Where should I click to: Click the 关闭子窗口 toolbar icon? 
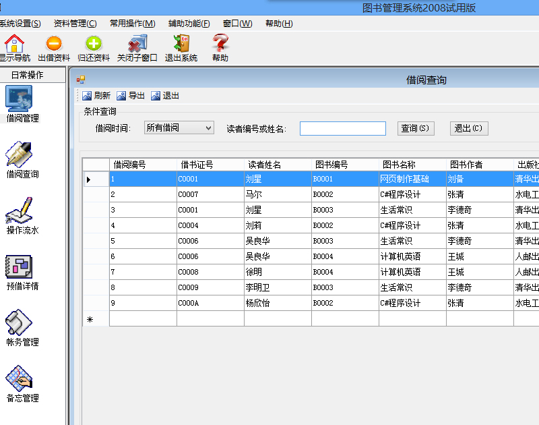[137, 44]
